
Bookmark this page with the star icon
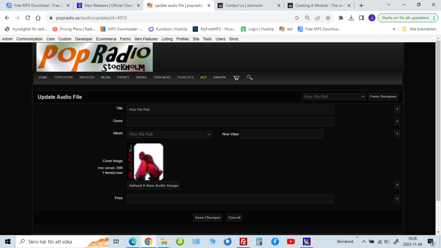pos(328,18)
